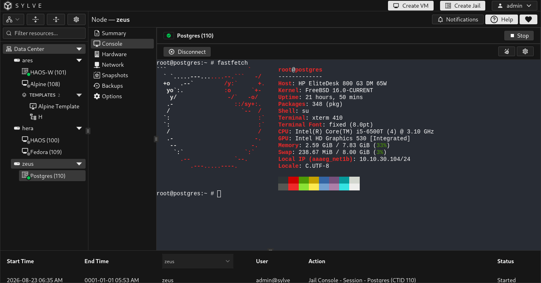Click the hera server icon
The height and width of the screenshot is (283, 541).
coord(17,128)
